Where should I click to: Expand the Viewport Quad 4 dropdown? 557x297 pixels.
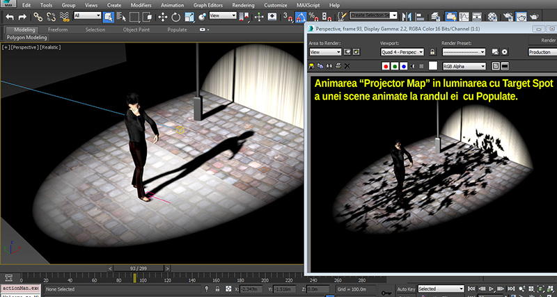pos(402,52)
